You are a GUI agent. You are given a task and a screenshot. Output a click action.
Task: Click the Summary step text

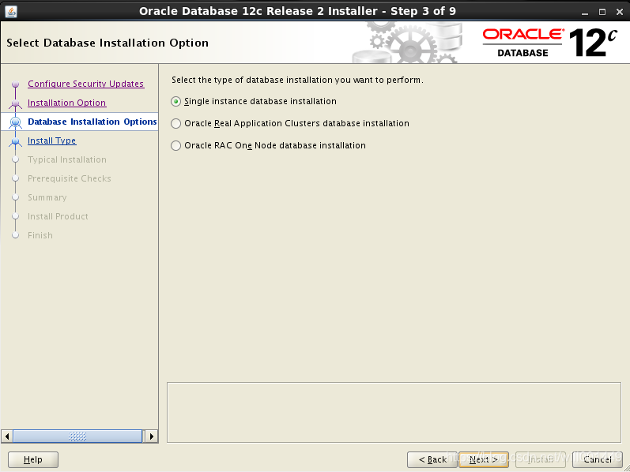pos(47,197)
